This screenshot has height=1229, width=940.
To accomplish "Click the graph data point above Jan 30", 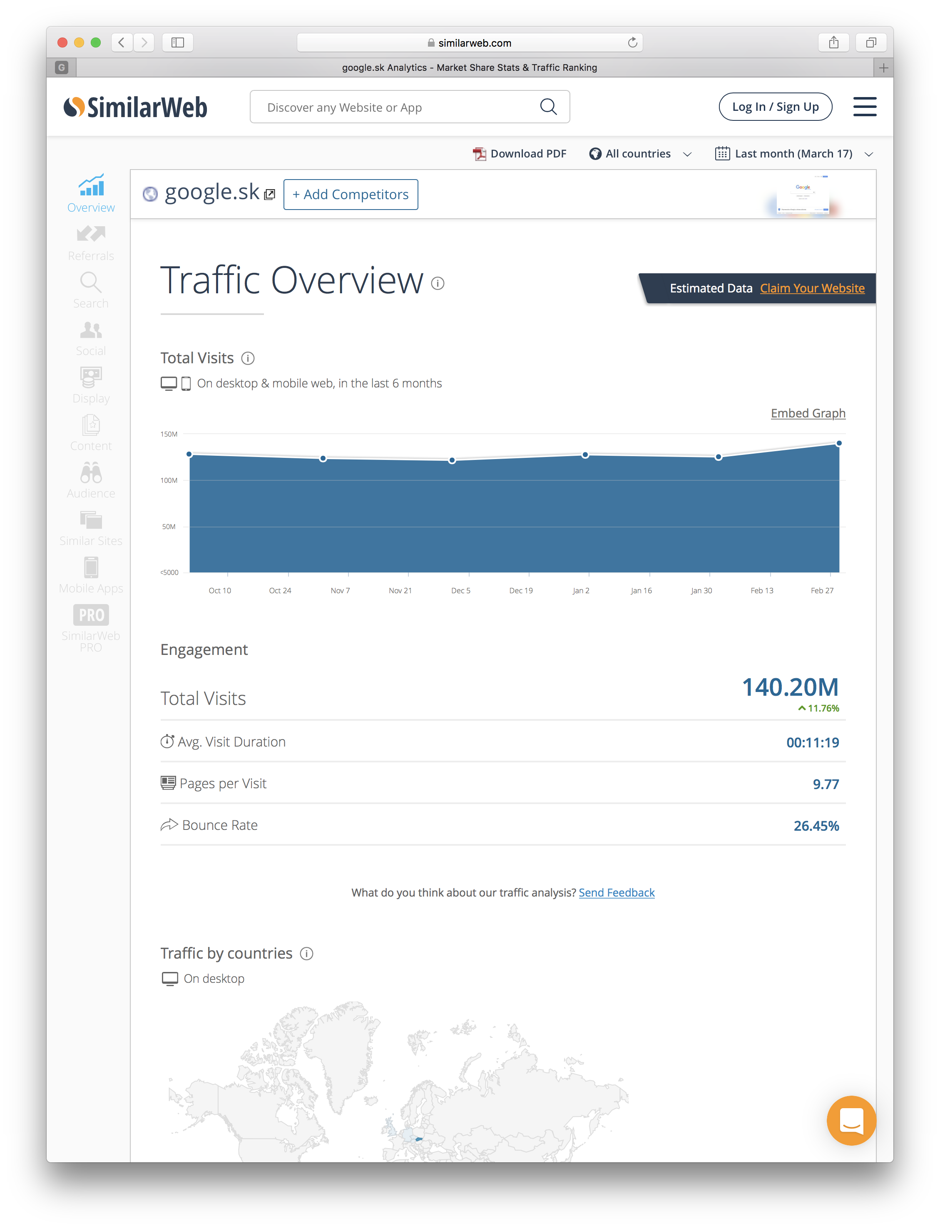I will click(x=718, y=457).
